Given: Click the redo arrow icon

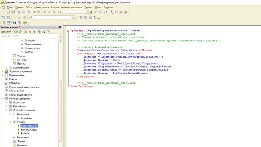Looking at the screenshot, I should (49, 12).
